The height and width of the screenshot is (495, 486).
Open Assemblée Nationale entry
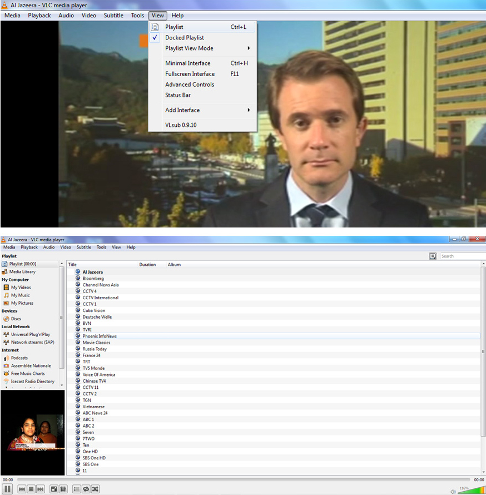31,365
